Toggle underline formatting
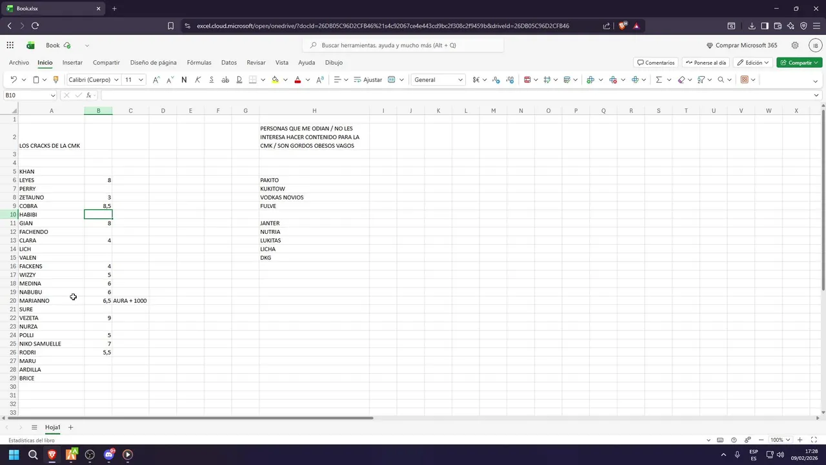Image resolution: width=826 pixels, height=465 pixels. pyautogui.click(x=212, y=79)
